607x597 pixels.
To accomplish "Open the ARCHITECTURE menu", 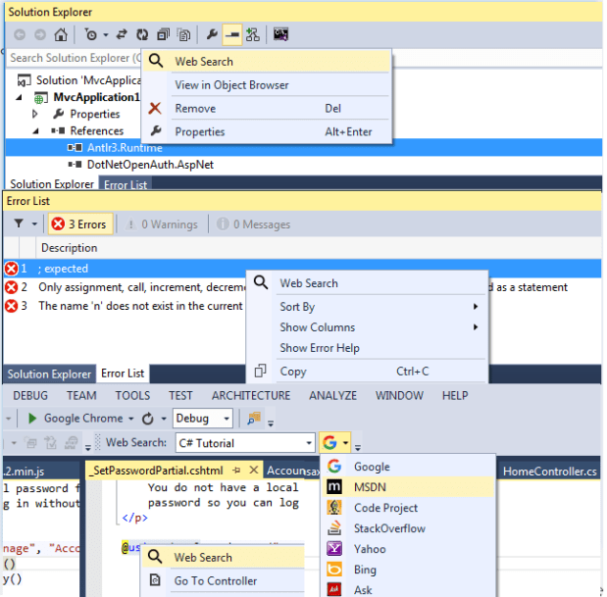I will (x=251, y=396).
